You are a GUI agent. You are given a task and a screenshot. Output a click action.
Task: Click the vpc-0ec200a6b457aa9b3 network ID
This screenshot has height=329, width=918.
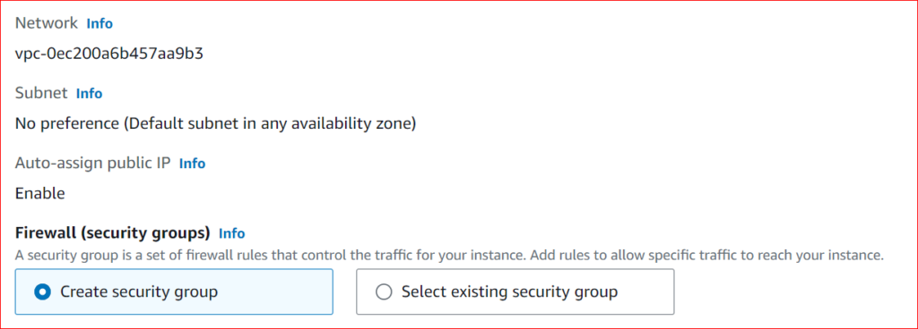[x=109, y=55]
